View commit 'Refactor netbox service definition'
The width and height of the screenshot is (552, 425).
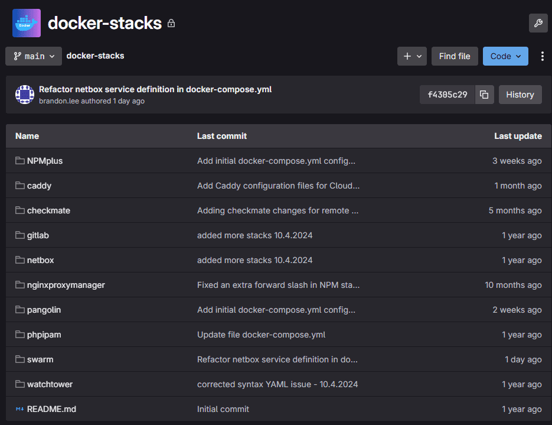pyautogui.click(x=155, y=89)
